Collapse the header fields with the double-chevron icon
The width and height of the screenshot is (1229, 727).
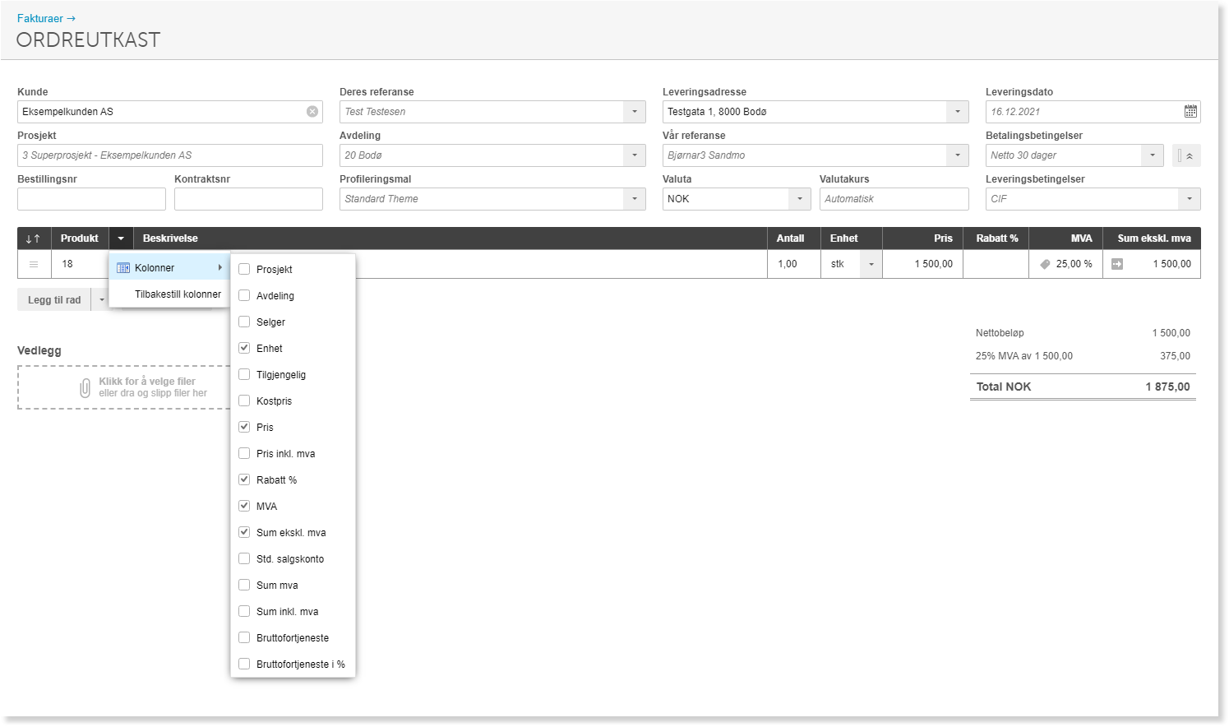pos(1186,155)
